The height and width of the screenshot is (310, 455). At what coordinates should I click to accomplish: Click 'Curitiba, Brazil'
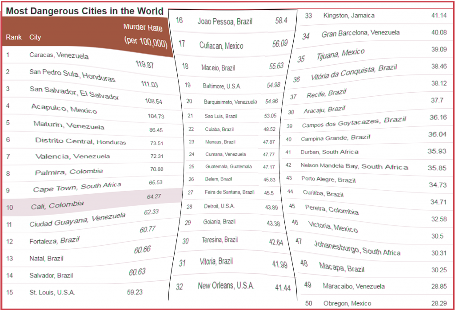(323, 193)
